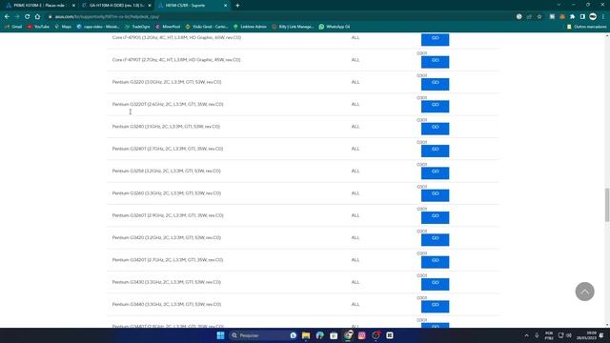610x343 pixels.
Task: Open the Chrome three-dot menu
Action: [603, 17]
